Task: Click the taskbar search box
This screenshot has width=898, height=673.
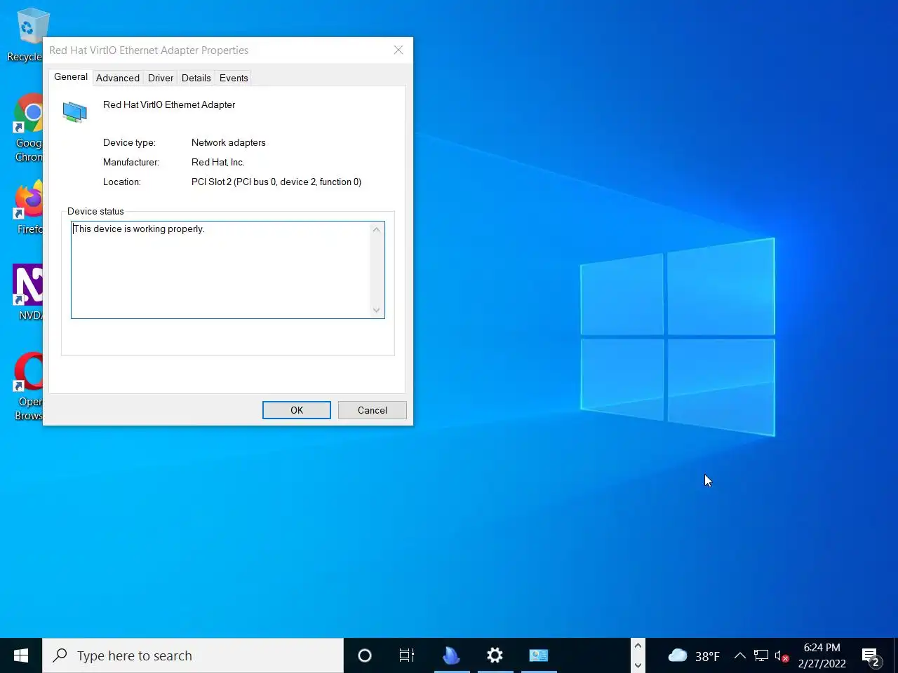Action: tap(193, 655)
